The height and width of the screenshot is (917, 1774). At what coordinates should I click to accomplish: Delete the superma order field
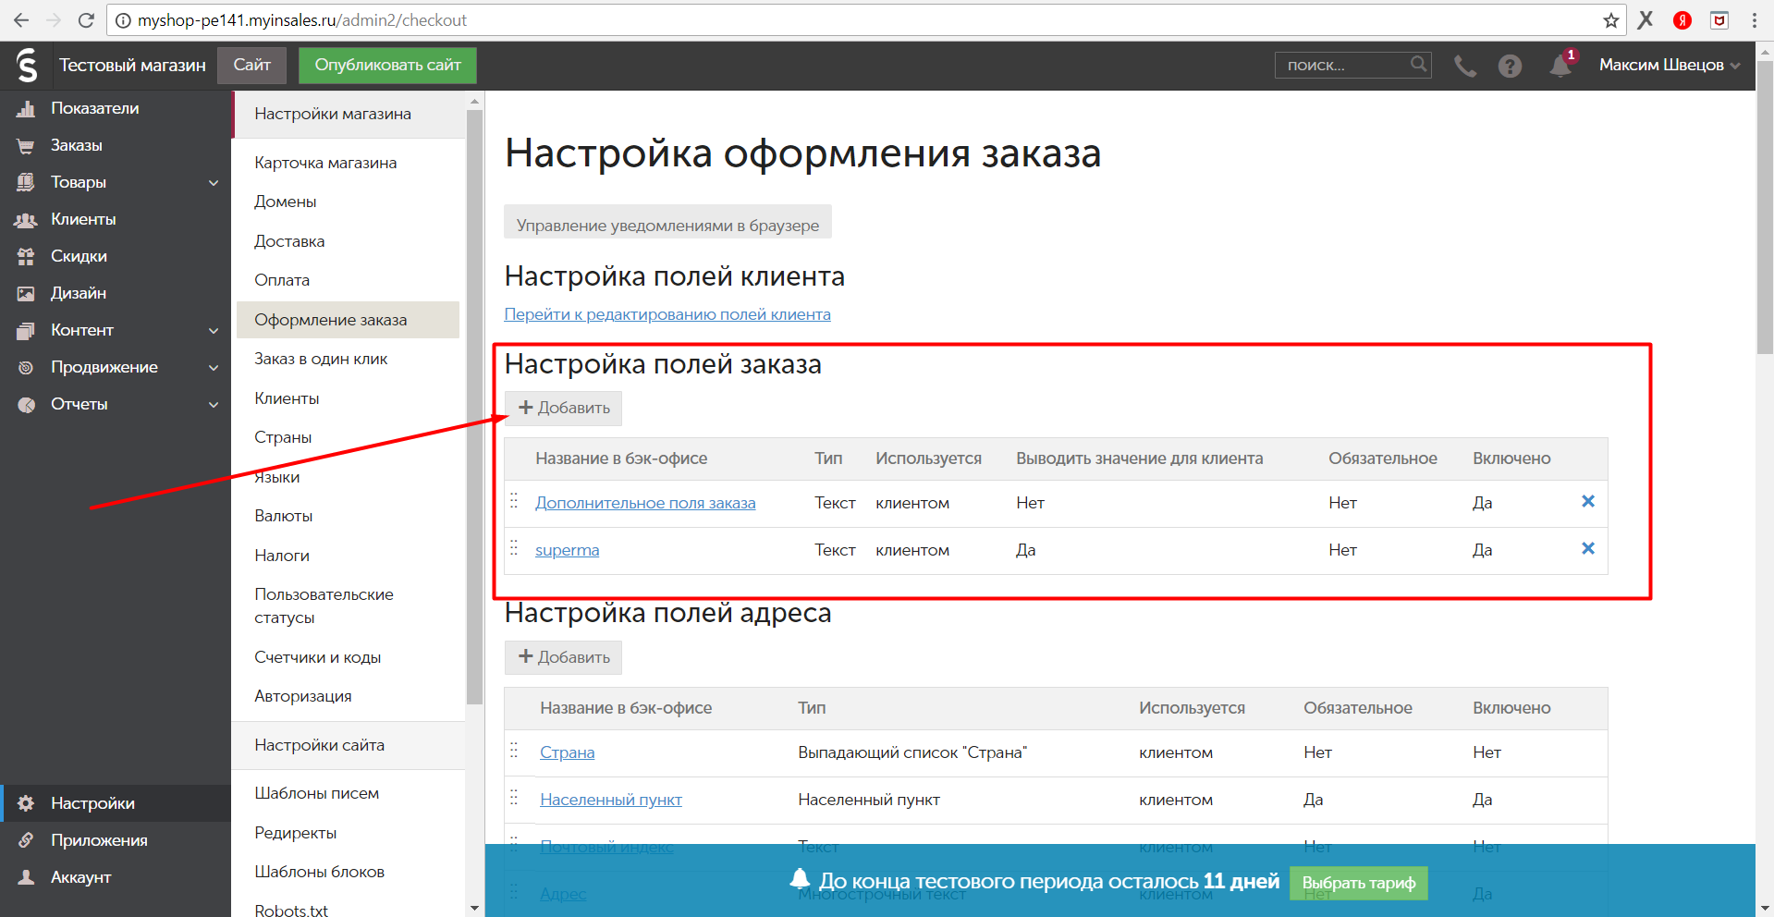point(1588,548)
